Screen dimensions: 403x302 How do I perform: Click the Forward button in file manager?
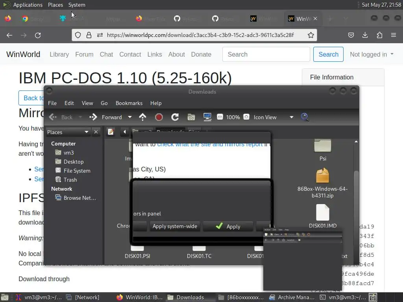pyautogui.click(x=105, y=117)
